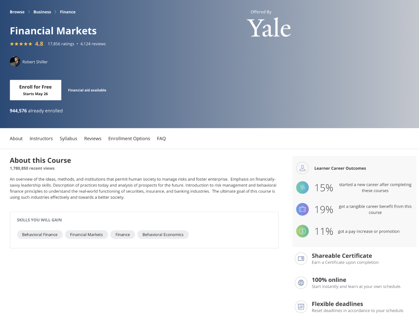The height and width of the screenshot is (314, 419).
Task: Select the Finance skill tag
Action: pos(123,235)
